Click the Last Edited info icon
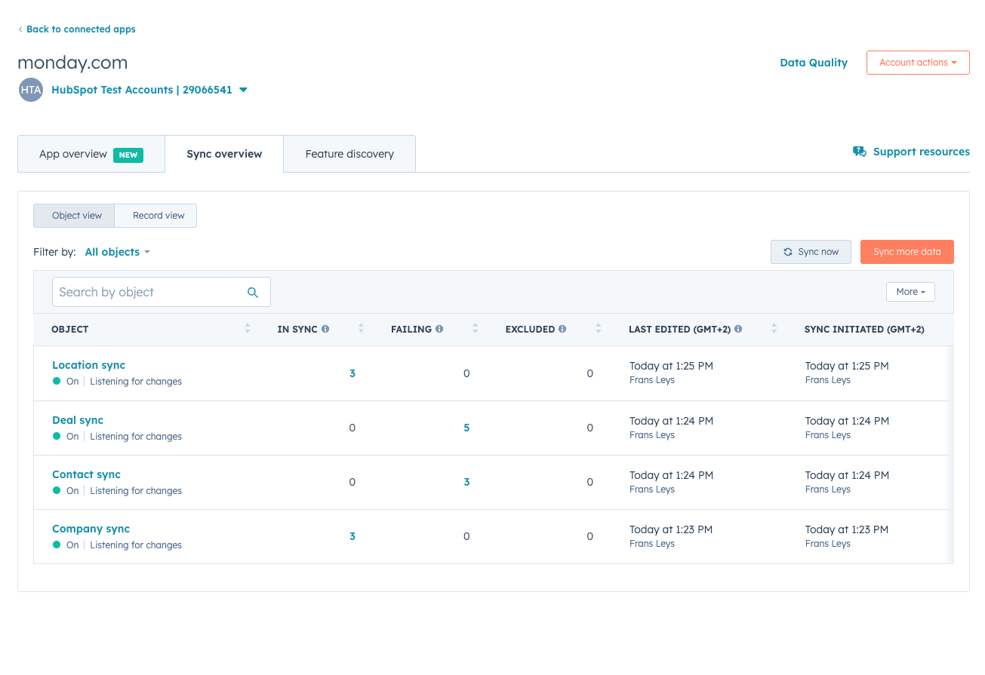Viewport: 985px width, 675px height. (x=738, y=329)
